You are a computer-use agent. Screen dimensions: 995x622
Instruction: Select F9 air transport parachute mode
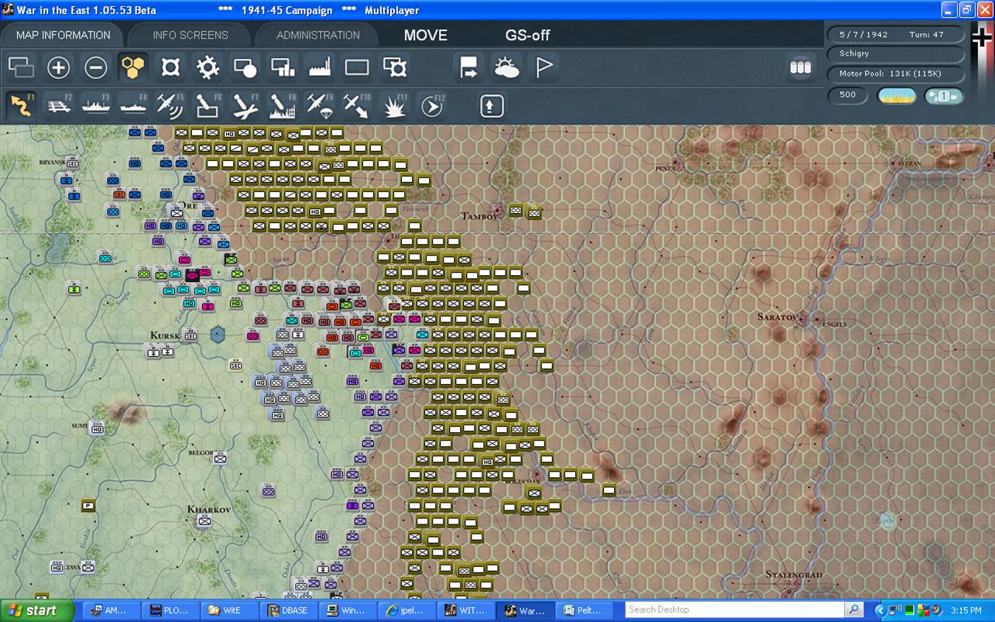coord(320,105)
